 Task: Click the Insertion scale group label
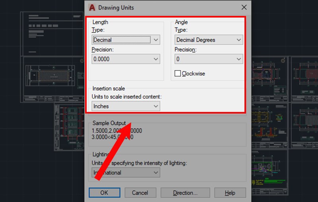click(x=109, y=88)
